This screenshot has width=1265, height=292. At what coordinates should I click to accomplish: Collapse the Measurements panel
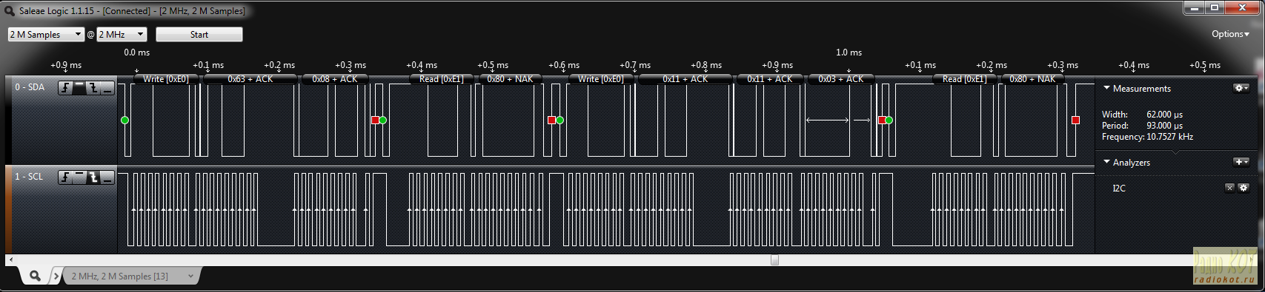[1107, 88]
